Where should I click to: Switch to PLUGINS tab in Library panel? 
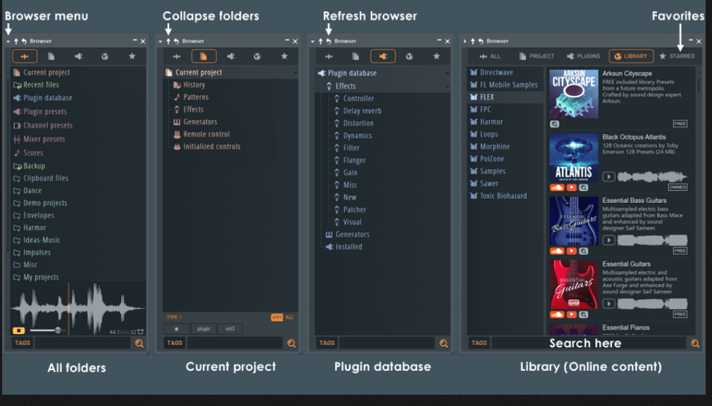(x=584, y=56)
